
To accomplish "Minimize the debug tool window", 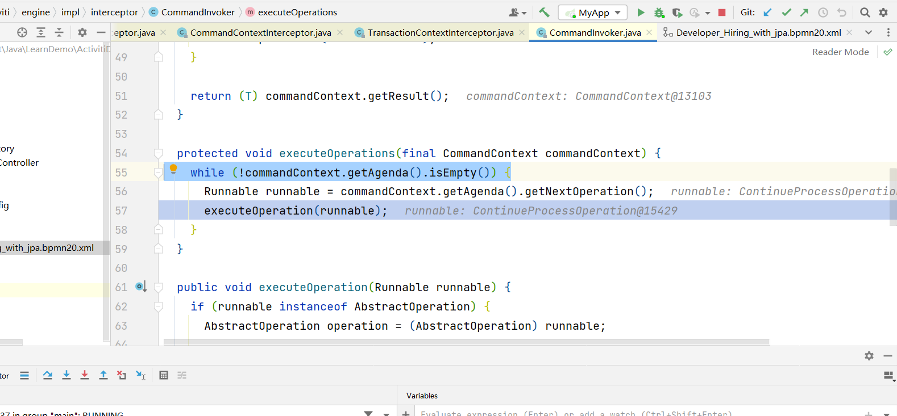I will coord(888,356).
